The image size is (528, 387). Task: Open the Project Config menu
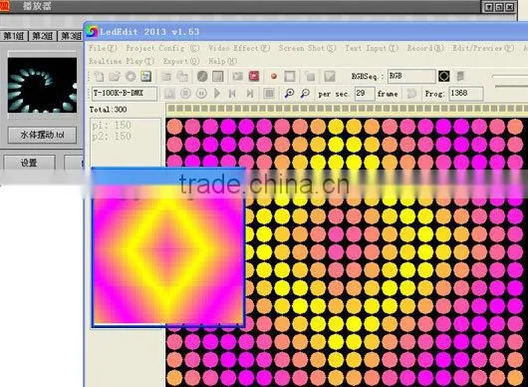162,48
